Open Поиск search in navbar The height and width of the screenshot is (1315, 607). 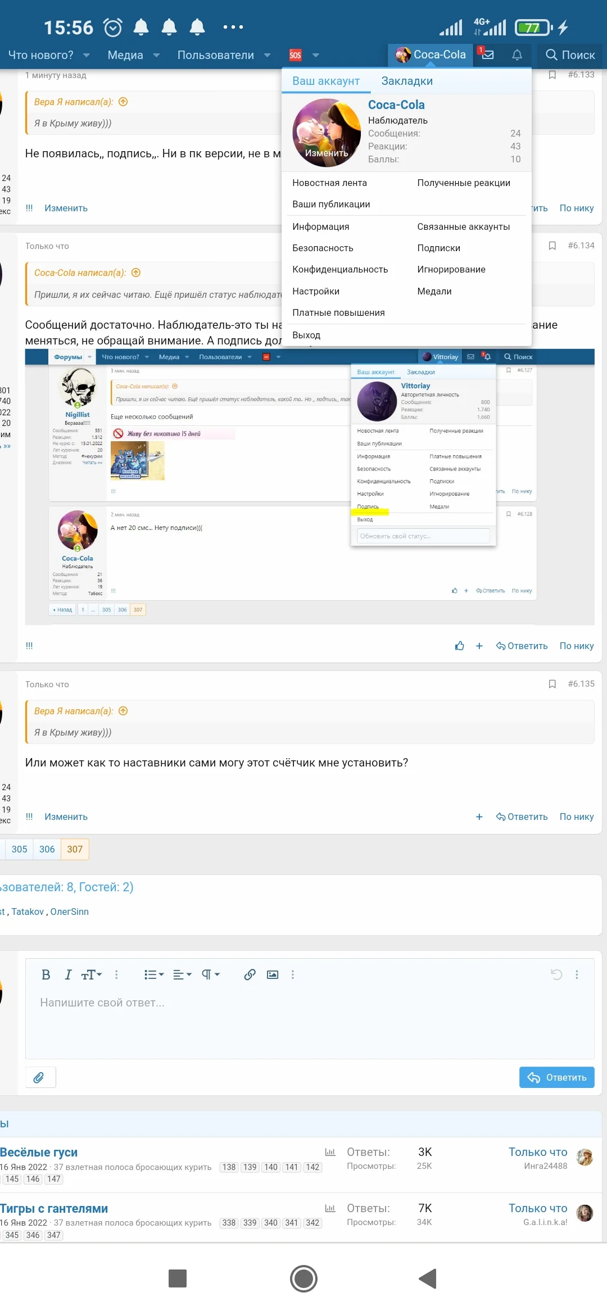(570, 55)
